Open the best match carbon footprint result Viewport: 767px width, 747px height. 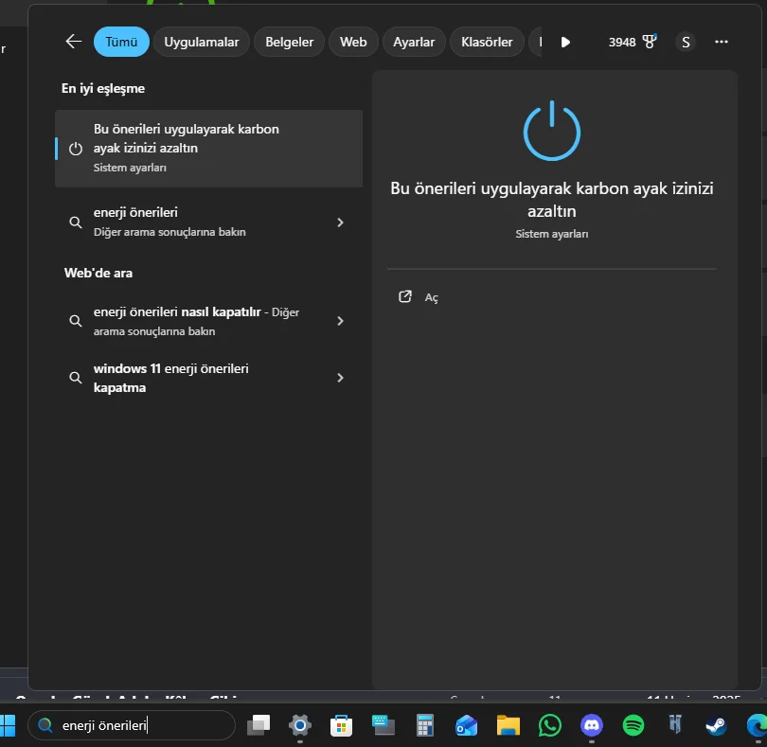click(x=208, y=148)
